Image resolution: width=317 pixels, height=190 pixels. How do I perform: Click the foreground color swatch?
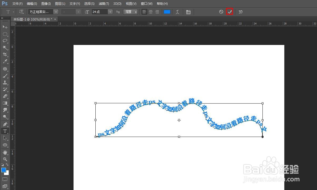pyautogui.click(x=4, y=170)
